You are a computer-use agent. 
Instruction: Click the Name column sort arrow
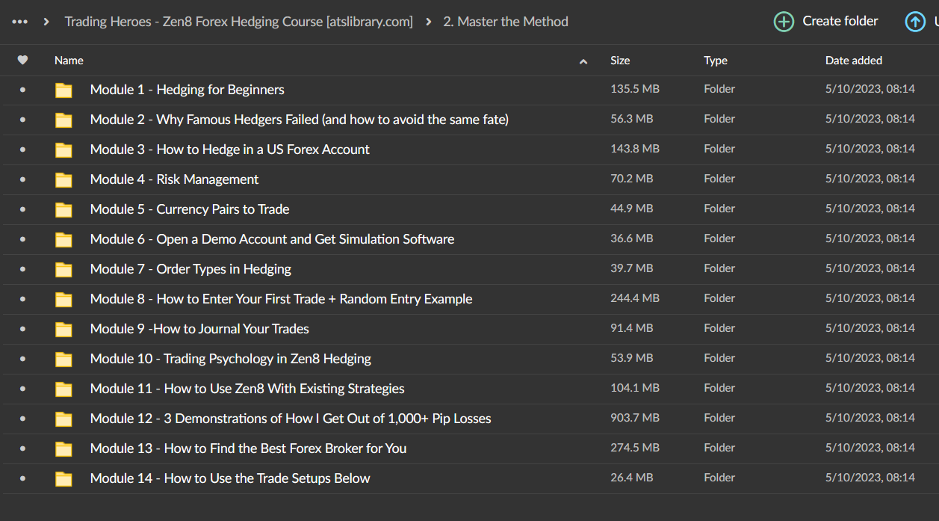(x=583, y=61)
